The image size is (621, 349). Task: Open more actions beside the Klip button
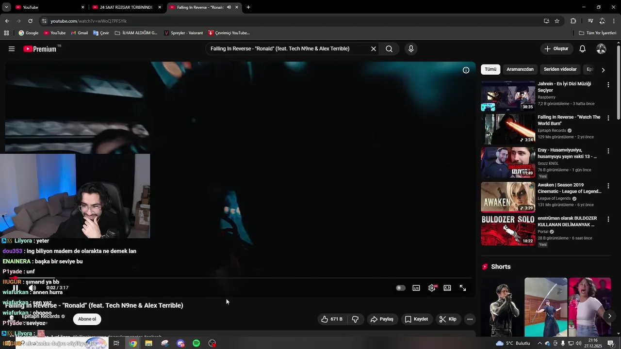[470, 319]
